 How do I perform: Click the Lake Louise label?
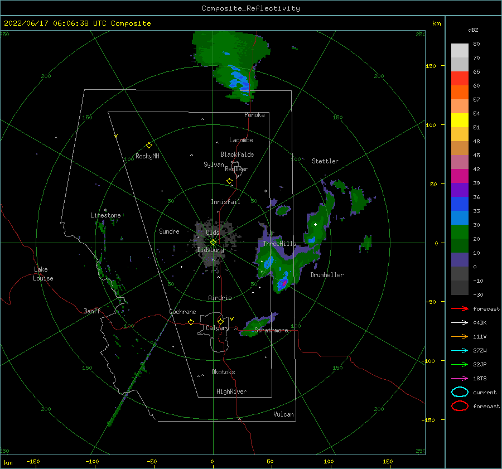[43, 274]
